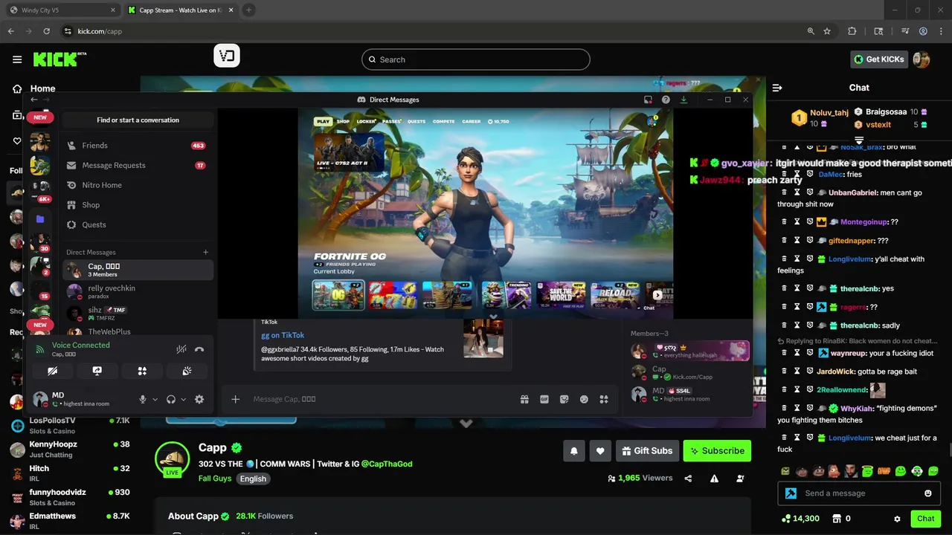952x535 pixels.
Task: Open Discord help question icon
Action: coord(666,100)
